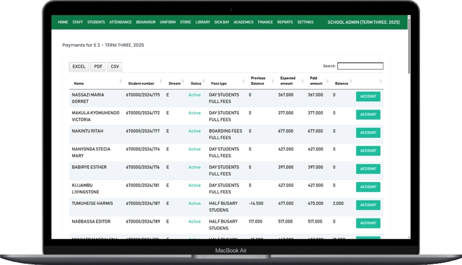This screenshot has width=462, height=265.
Task: Open ACCOUNT for NANYONGA STECIA MARY
Action: tap(368, 151)
